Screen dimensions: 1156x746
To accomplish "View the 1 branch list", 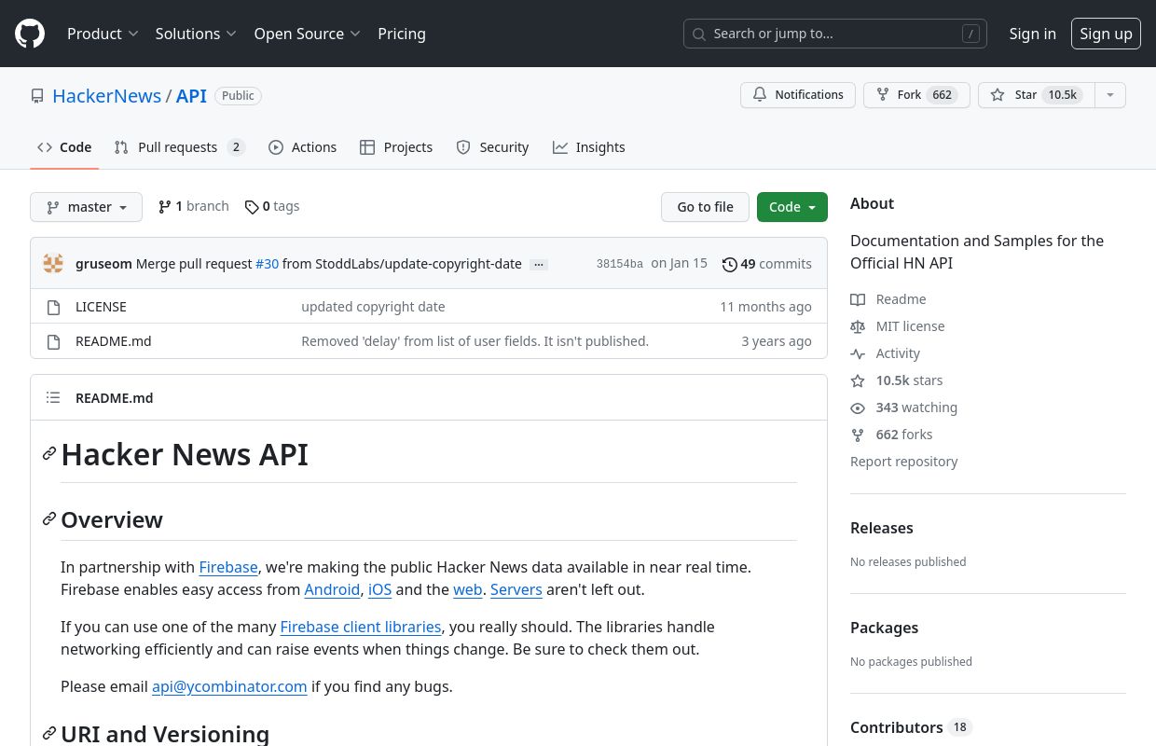I will (194, 206).
